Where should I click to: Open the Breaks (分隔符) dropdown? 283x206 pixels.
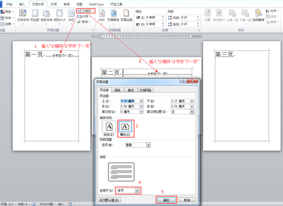[x=86, y=11]
